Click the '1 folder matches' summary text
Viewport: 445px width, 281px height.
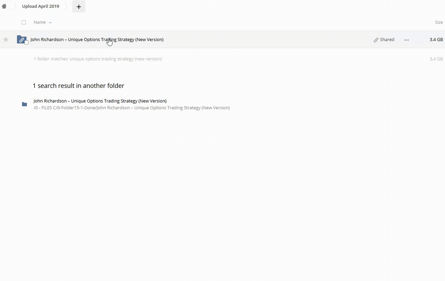(x=98, y=59)
